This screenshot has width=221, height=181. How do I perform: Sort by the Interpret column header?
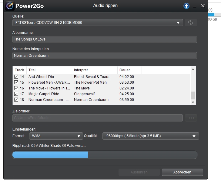(x=95, y=70)
